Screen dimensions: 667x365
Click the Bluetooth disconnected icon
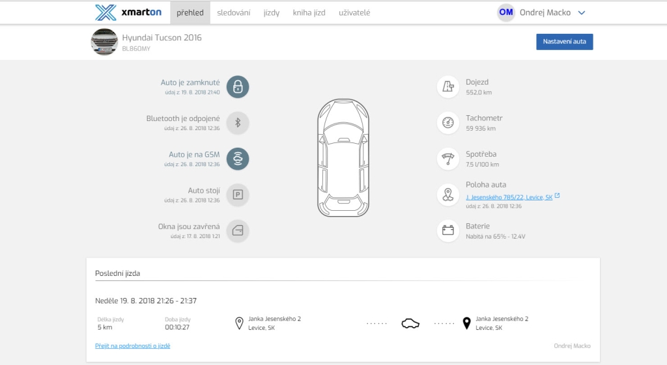coord(238,122)
